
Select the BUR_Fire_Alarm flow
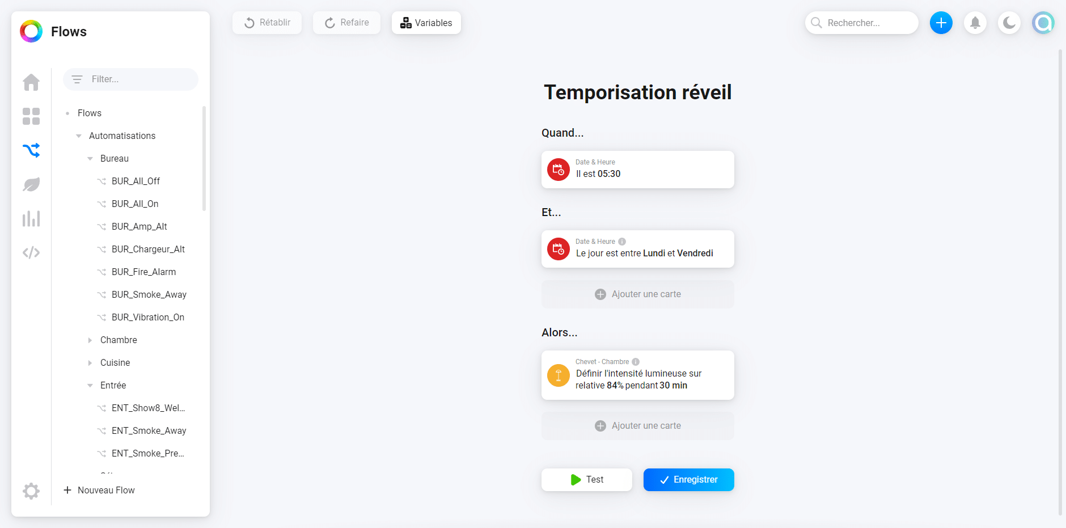tap(143, 272)
